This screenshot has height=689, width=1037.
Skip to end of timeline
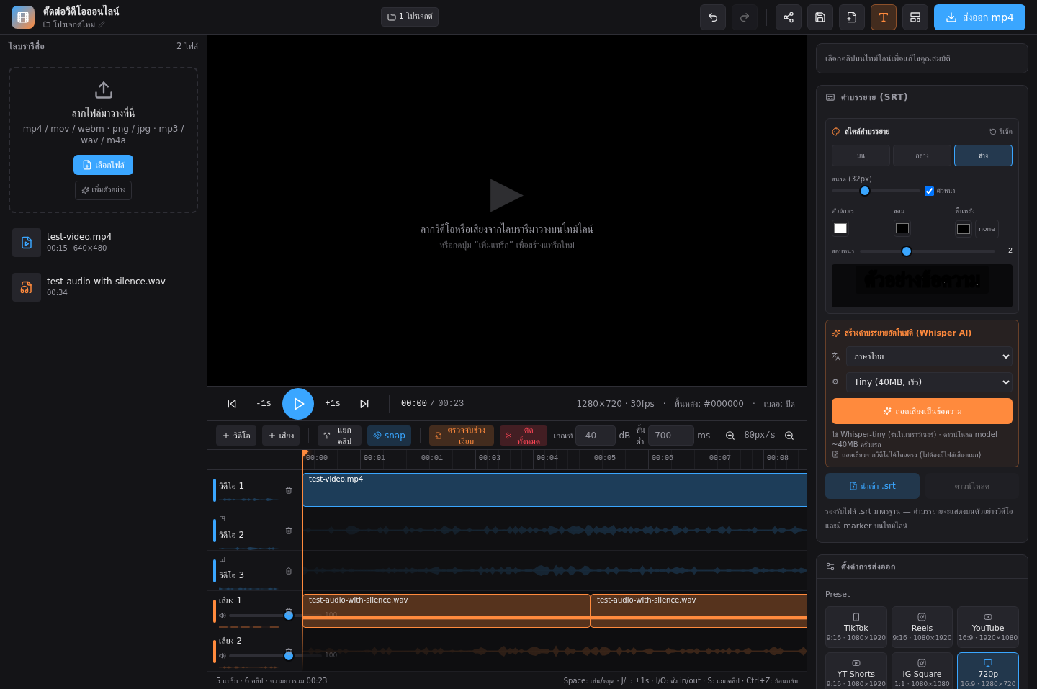(364, 404)
